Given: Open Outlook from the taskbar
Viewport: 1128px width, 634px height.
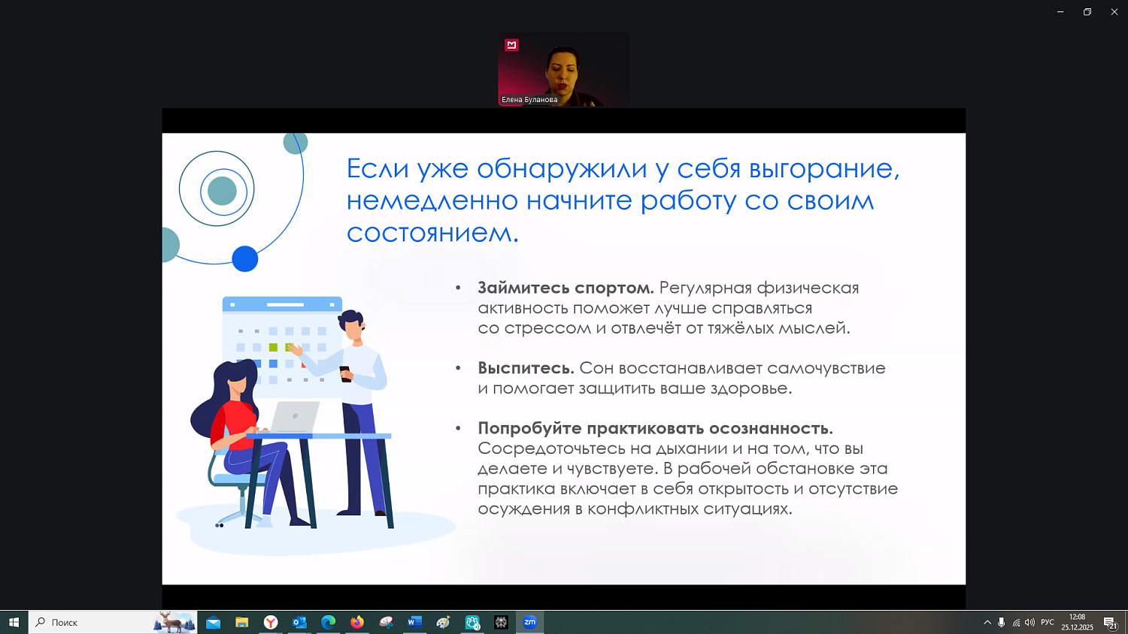Looking at the screenshot, I should coord(299,622).
